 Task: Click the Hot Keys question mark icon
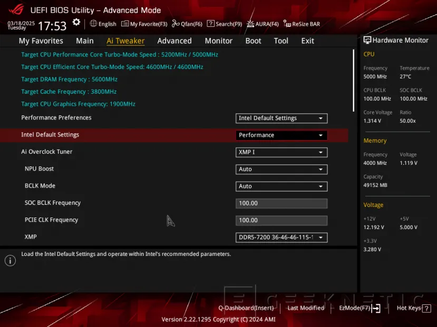coord(426,309)
